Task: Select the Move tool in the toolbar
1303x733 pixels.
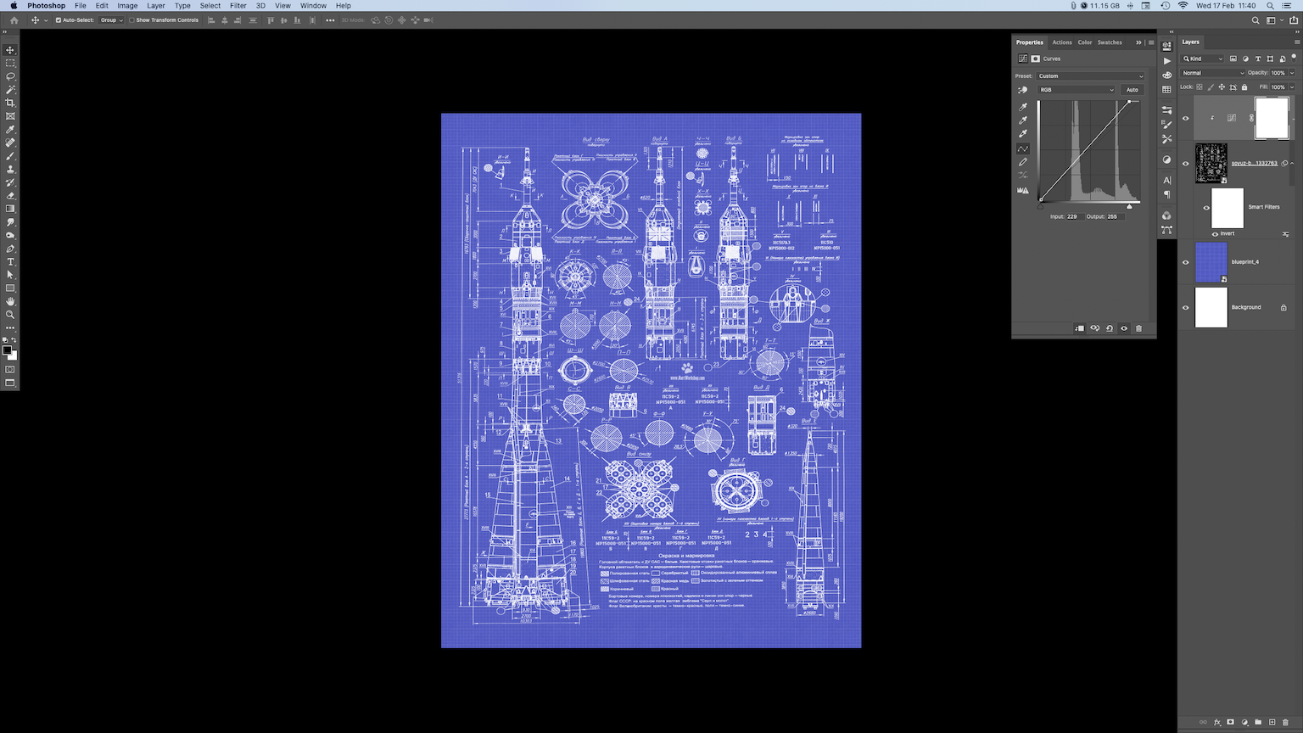Action: [10, 50]
